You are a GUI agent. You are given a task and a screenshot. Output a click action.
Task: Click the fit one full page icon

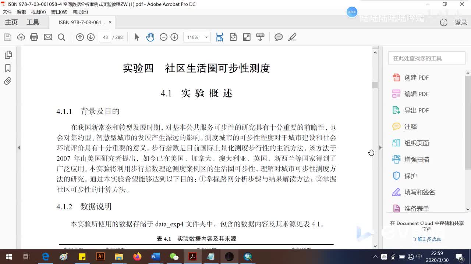[233, 37]
